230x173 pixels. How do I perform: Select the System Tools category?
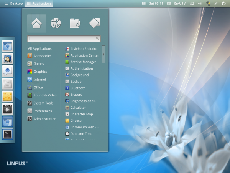pos(40,103)
